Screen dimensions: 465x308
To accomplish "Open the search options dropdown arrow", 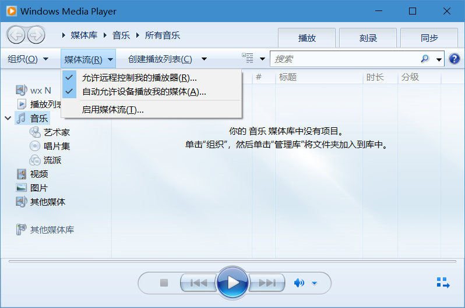I will [439, 59].
